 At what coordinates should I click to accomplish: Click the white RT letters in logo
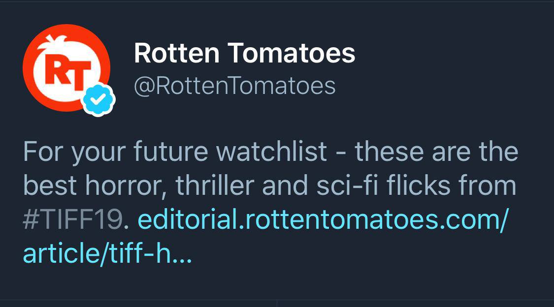pos(68,71)
